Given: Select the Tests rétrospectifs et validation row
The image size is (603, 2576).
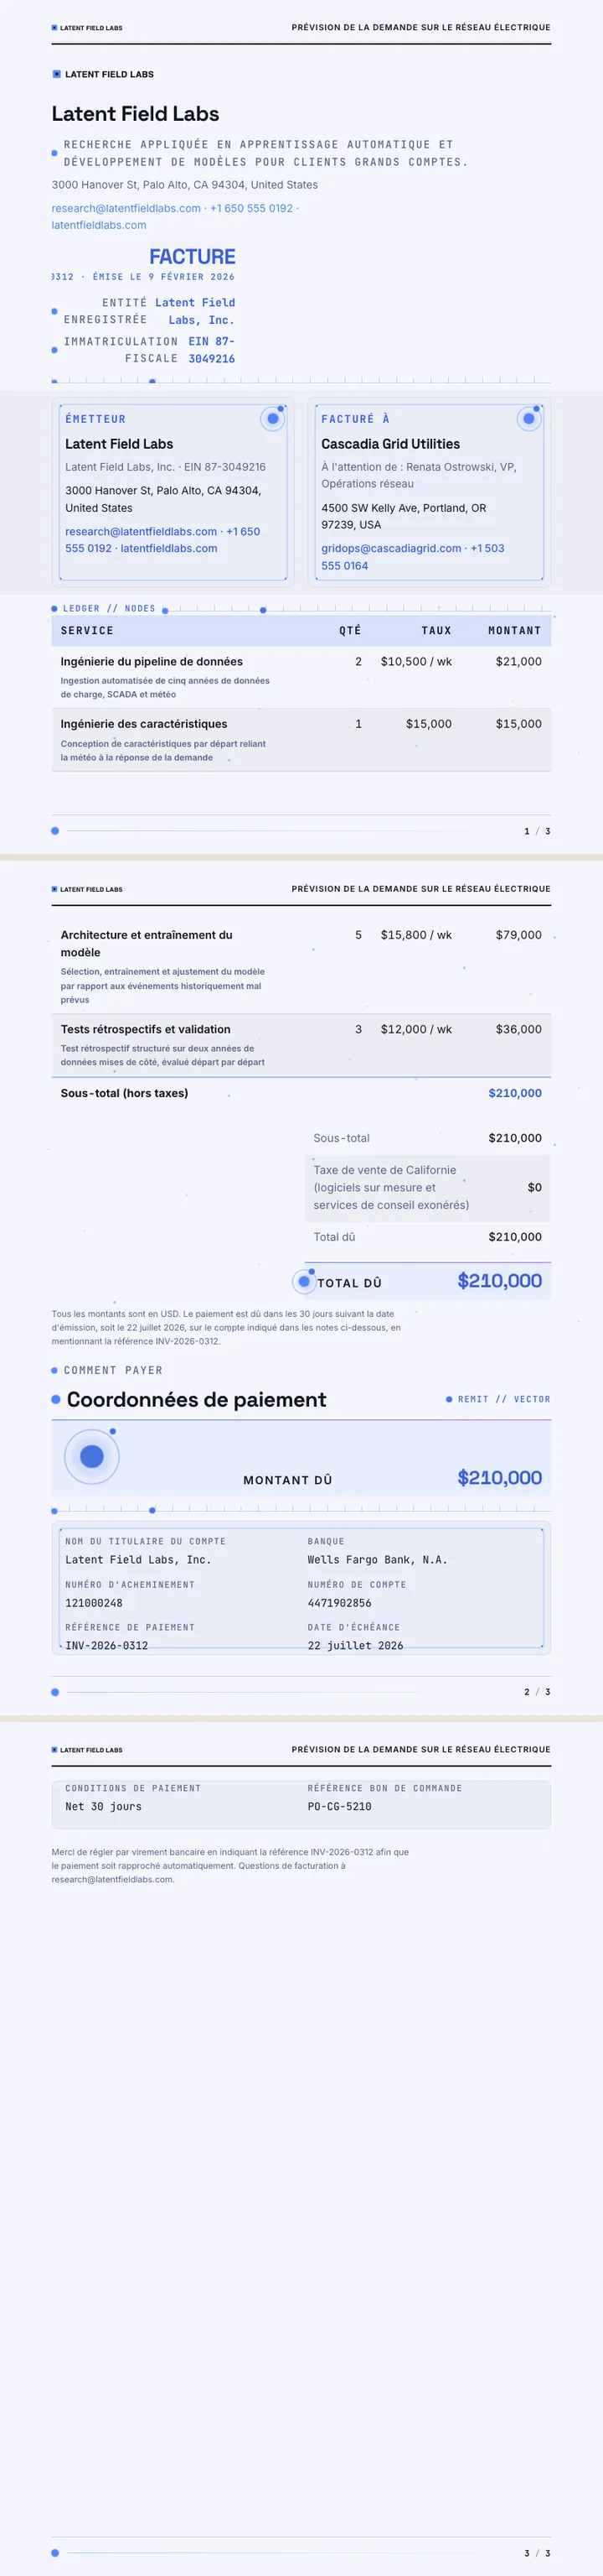Looking at the screenshot, I should pos(301,1045).
